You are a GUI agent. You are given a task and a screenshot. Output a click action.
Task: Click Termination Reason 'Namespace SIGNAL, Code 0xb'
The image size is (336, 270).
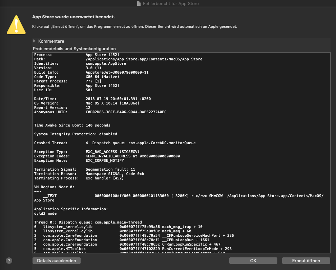115,174
